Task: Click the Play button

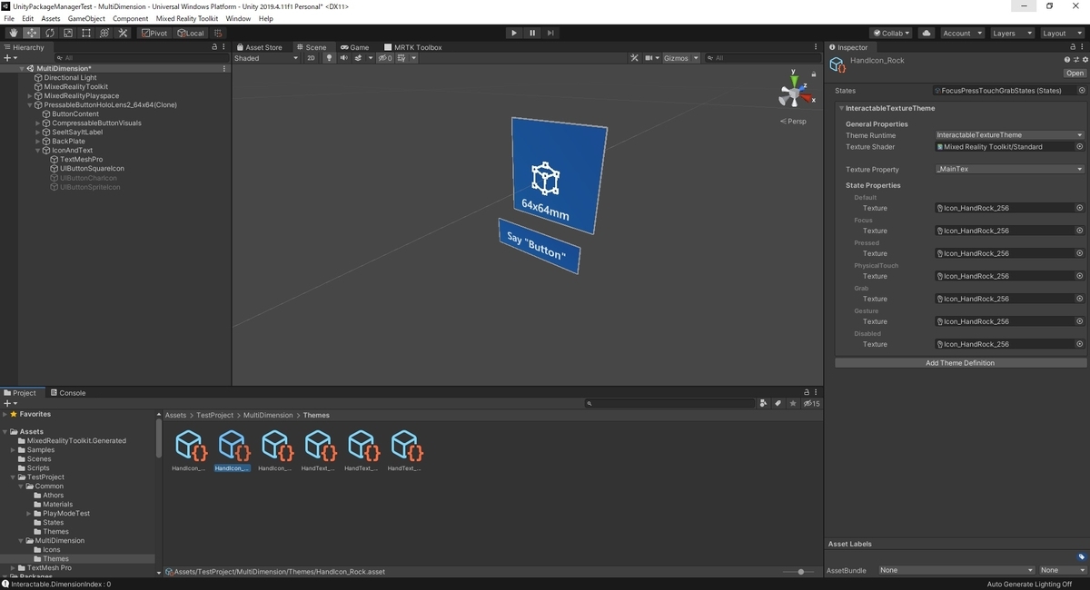Action: click(514, 33)
